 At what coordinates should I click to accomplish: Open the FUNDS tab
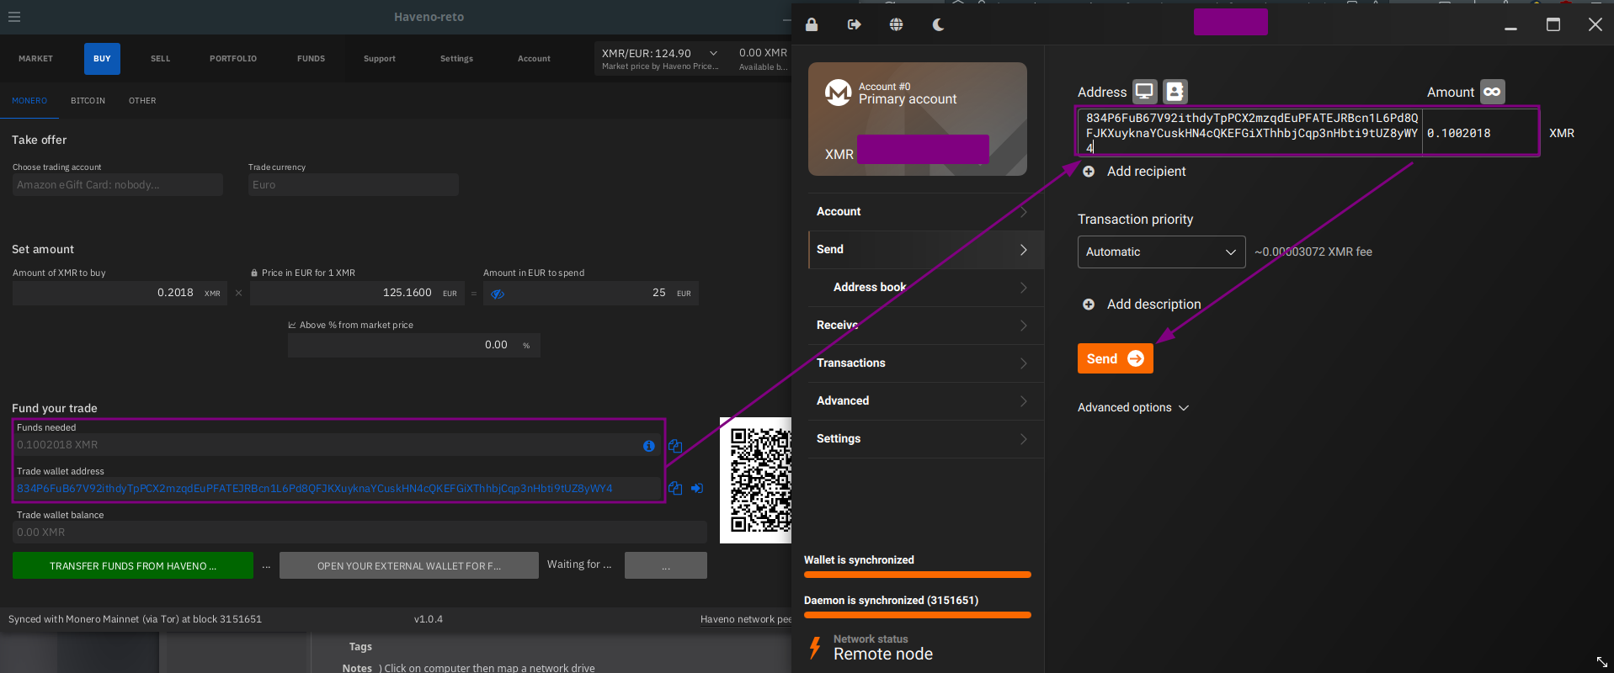311,59
